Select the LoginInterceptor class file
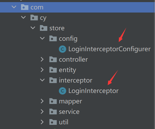Image resolution: width=155 pixels, height=129 pixels. pos(94,91)
